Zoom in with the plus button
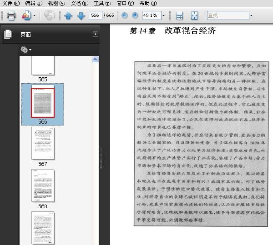The width and height of the screenshot is (273, 245). (135, 15)
